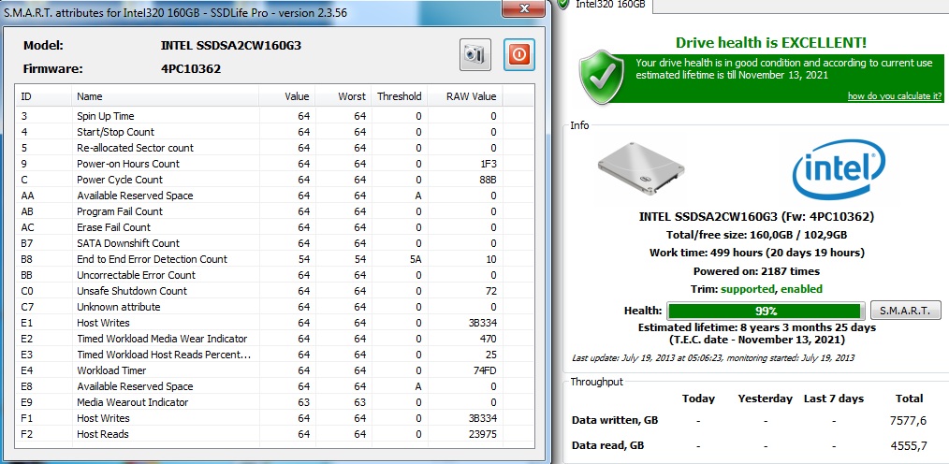
Task: Sort by the RAW Value column header
Action: (465, 96)
